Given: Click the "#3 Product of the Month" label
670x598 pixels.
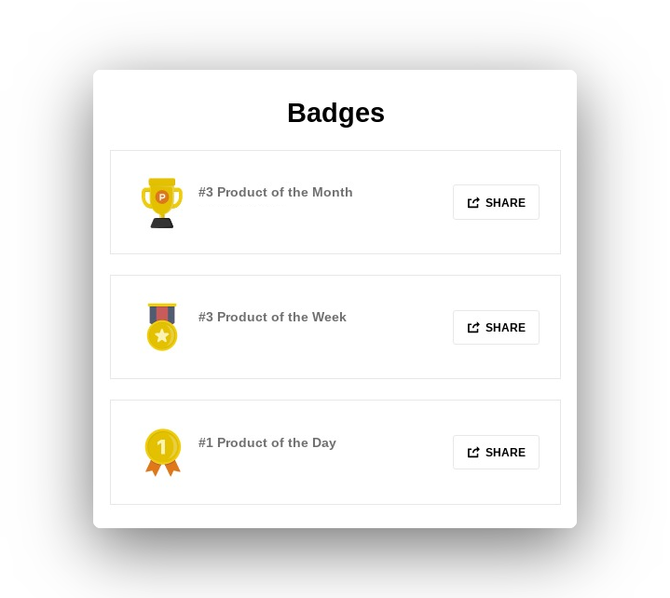Looking at the screenshot, I should (275, 193).
